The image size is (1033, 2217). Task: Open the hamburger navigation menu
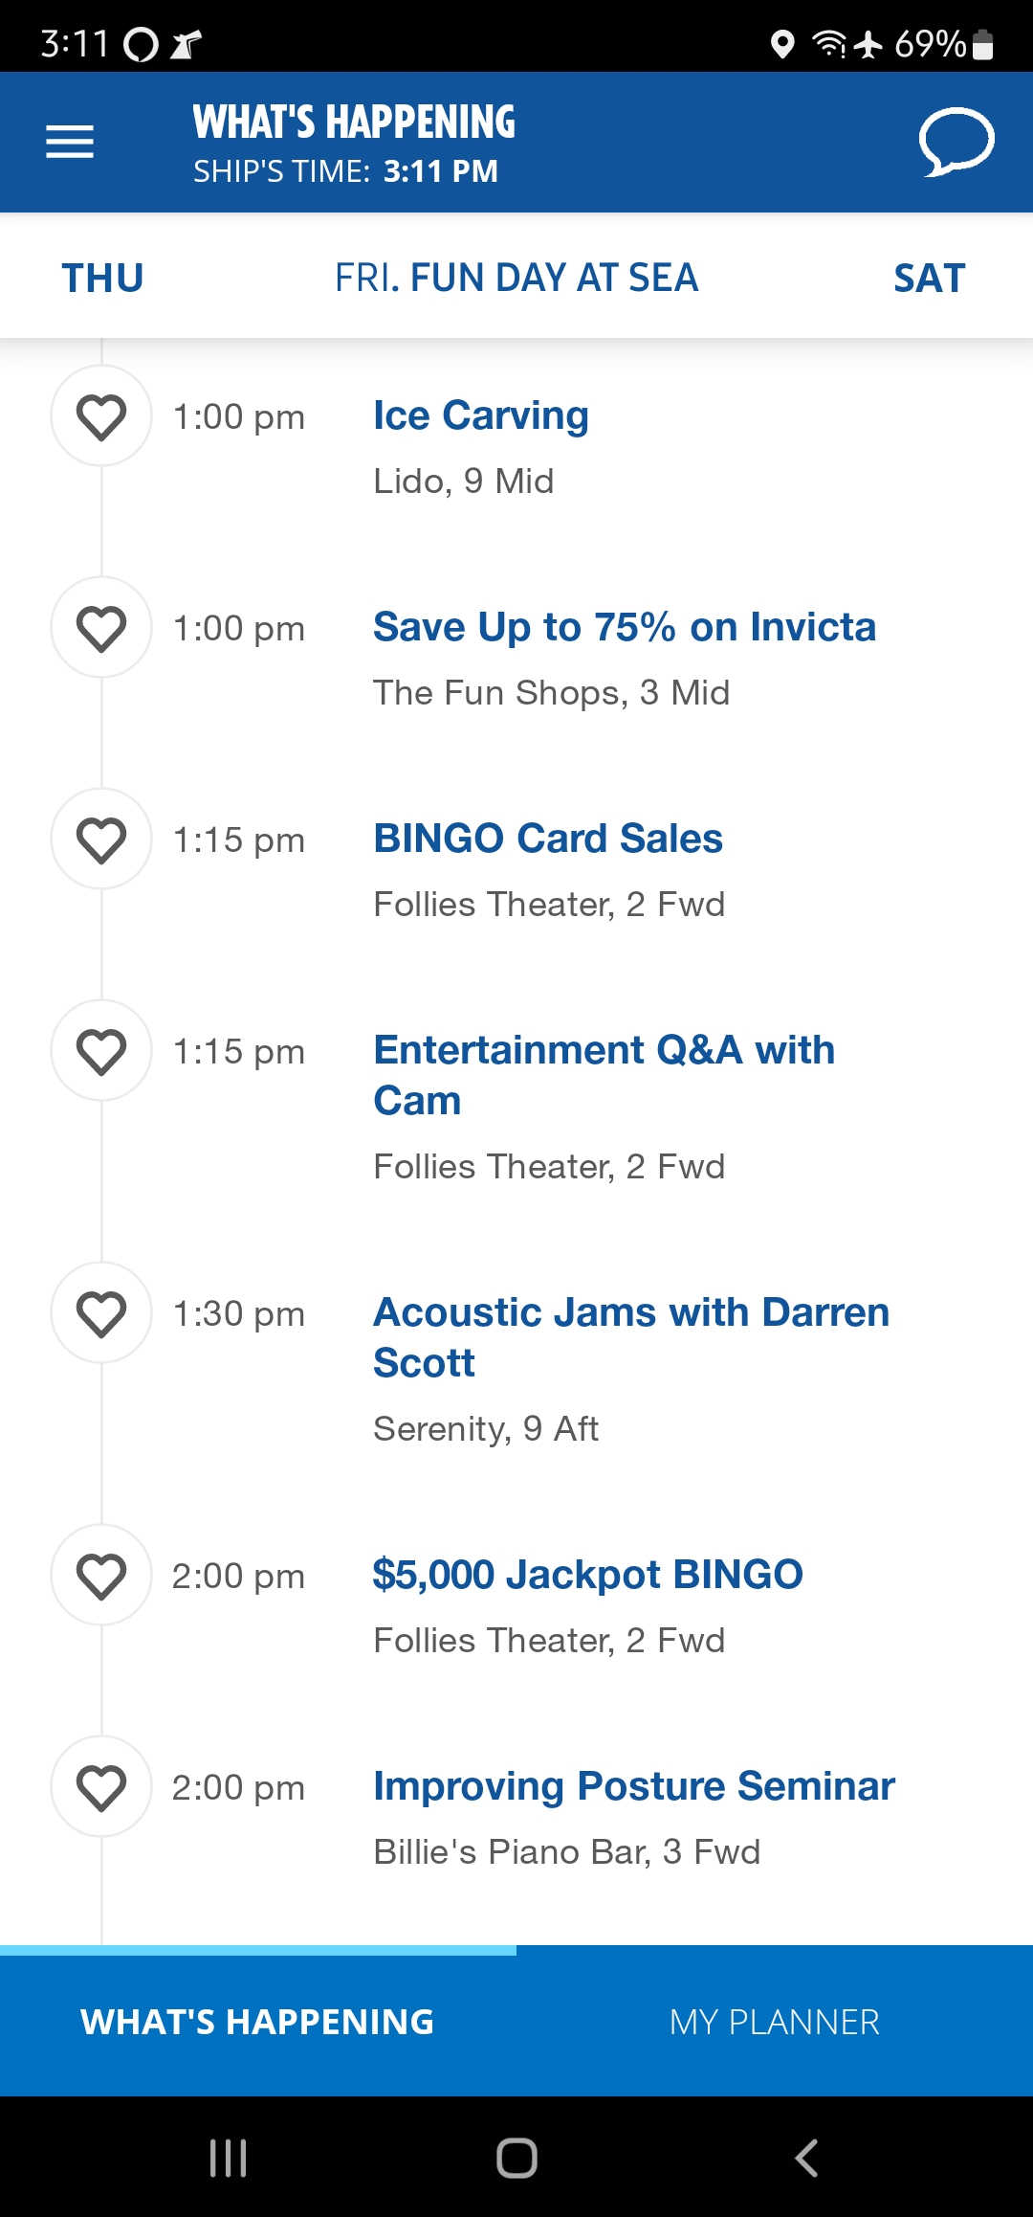70,142
